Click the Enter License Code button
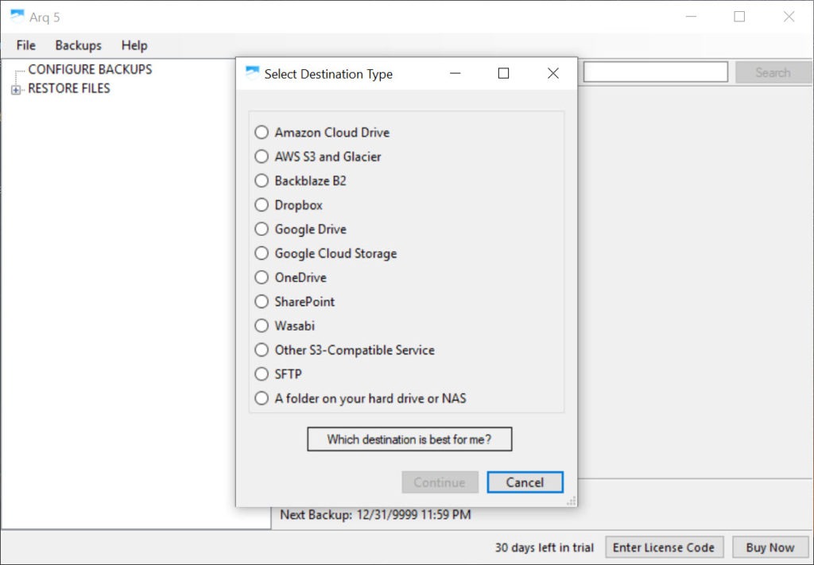 (x=664, y=548)
